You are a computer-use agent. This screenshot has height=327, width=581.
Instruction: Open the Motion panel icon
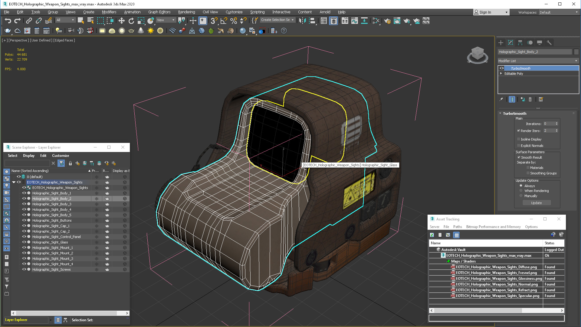click(x=530, y=43)
